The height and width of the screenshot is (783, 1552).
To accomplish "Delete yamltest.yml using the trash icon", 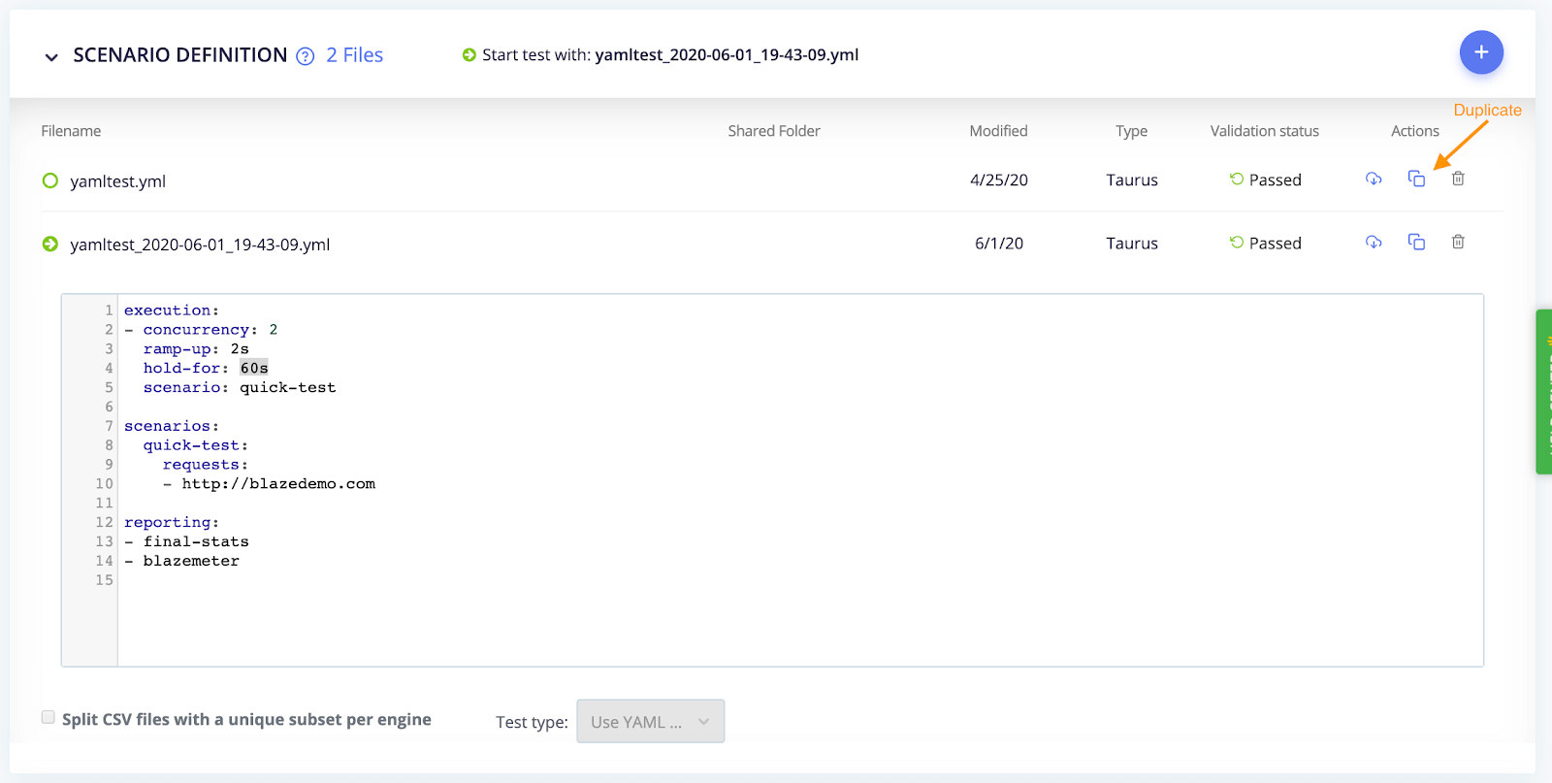I will [x=1457, y=179].
